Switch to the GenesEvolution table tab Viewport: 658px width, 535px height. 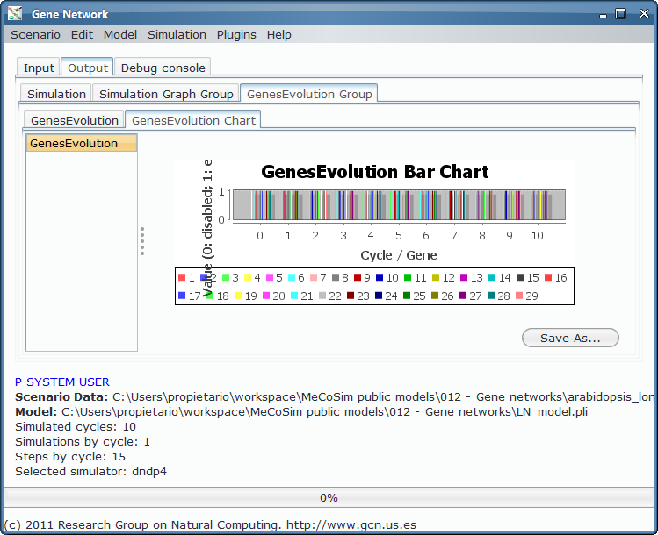(75, 120)
